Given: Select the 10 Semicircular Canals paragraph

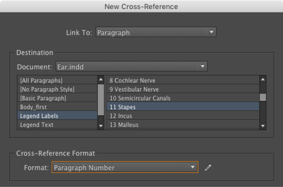Looking at the screenshot, I should coord(183,98).
